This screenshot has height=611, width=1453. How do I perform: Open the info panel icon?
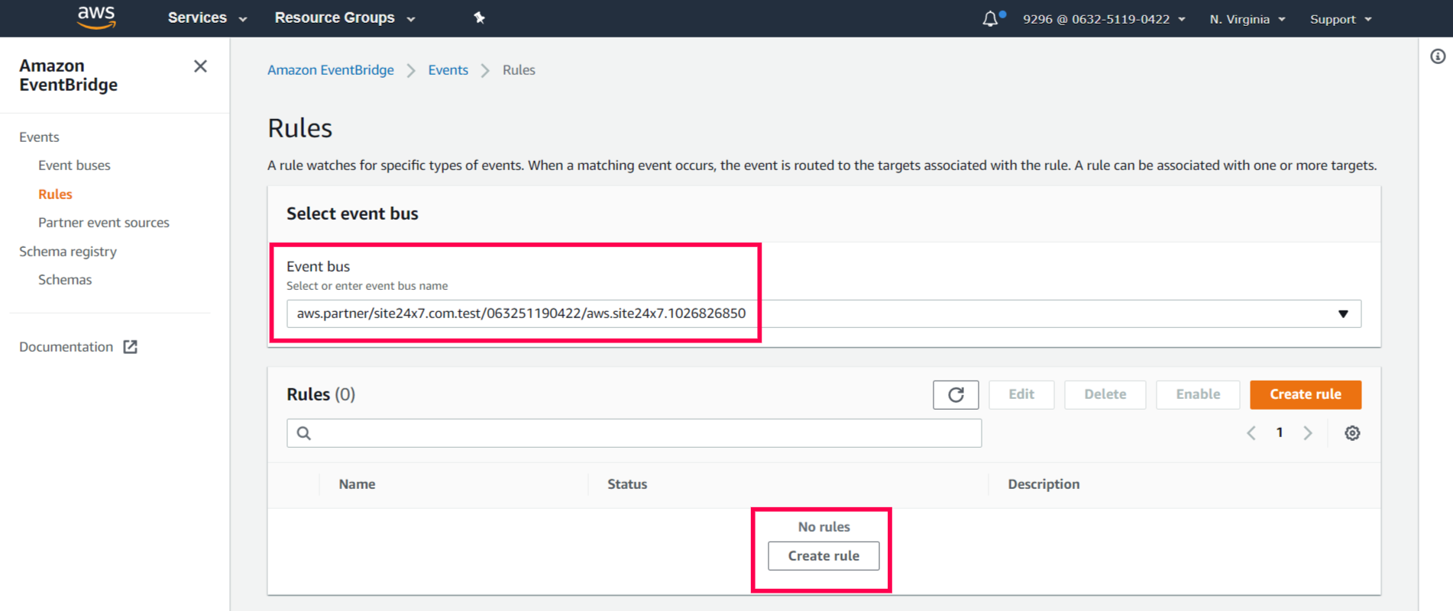point(1437,56)
